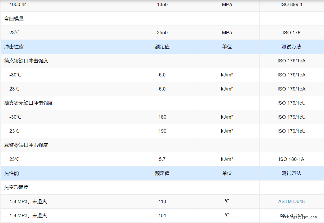Select the value 1350 in the table
This screenshot has width=324, height=223.
coord(162,5)
